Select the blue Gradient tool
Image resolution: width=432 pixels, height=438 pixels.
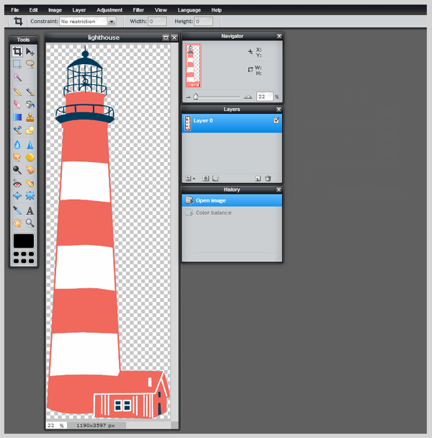pyautogui.click(x=17, y=117)
